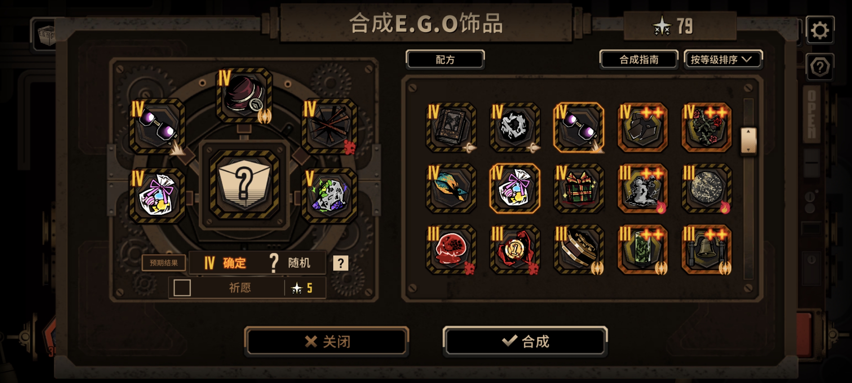Open the settings gear icon

coord(820,30)
